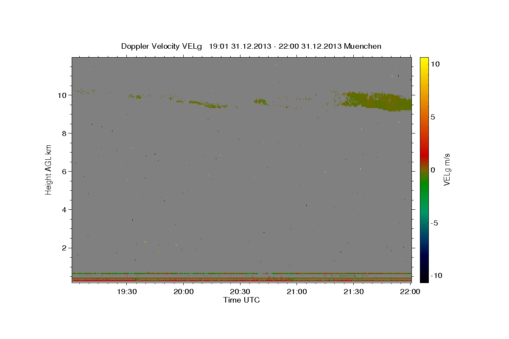
Task: Click the red ground-clutter band at plot bottom
Action: coord(241,280)
